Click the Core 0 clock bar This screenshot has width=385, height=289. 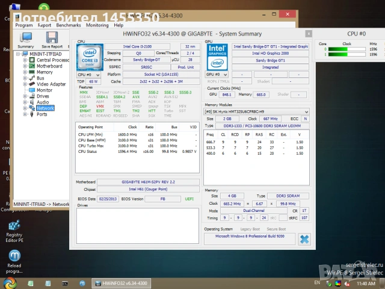[347, 50]
